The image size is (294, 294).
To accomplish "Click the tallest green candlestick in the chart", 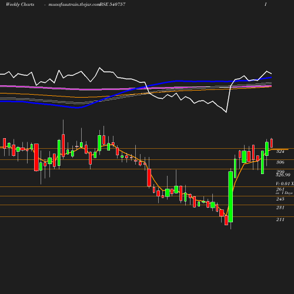I will 230,197.
